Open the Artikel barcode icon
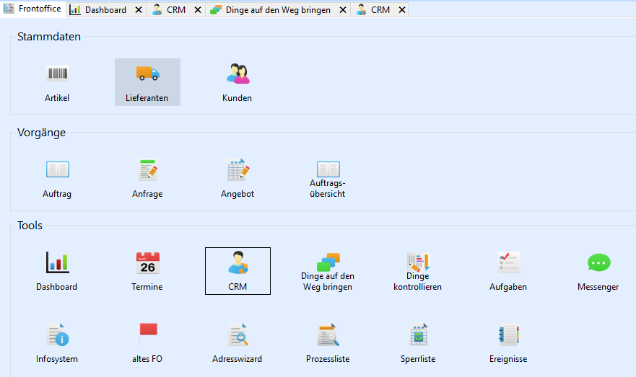Screen dimensions: 636x377 (x=57, y=74)
